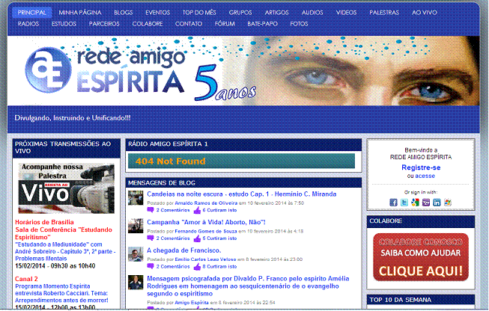489x311 pixels.
Task: Sign in with the Facebook icon
Action: coord(393,203)
